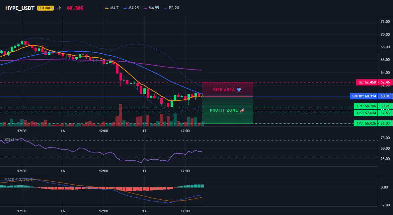This screenshot has height=215, width=393.
Task: Toggle the MA 7 legend entry
Action: pyautogui.click(x=112, y=8)
